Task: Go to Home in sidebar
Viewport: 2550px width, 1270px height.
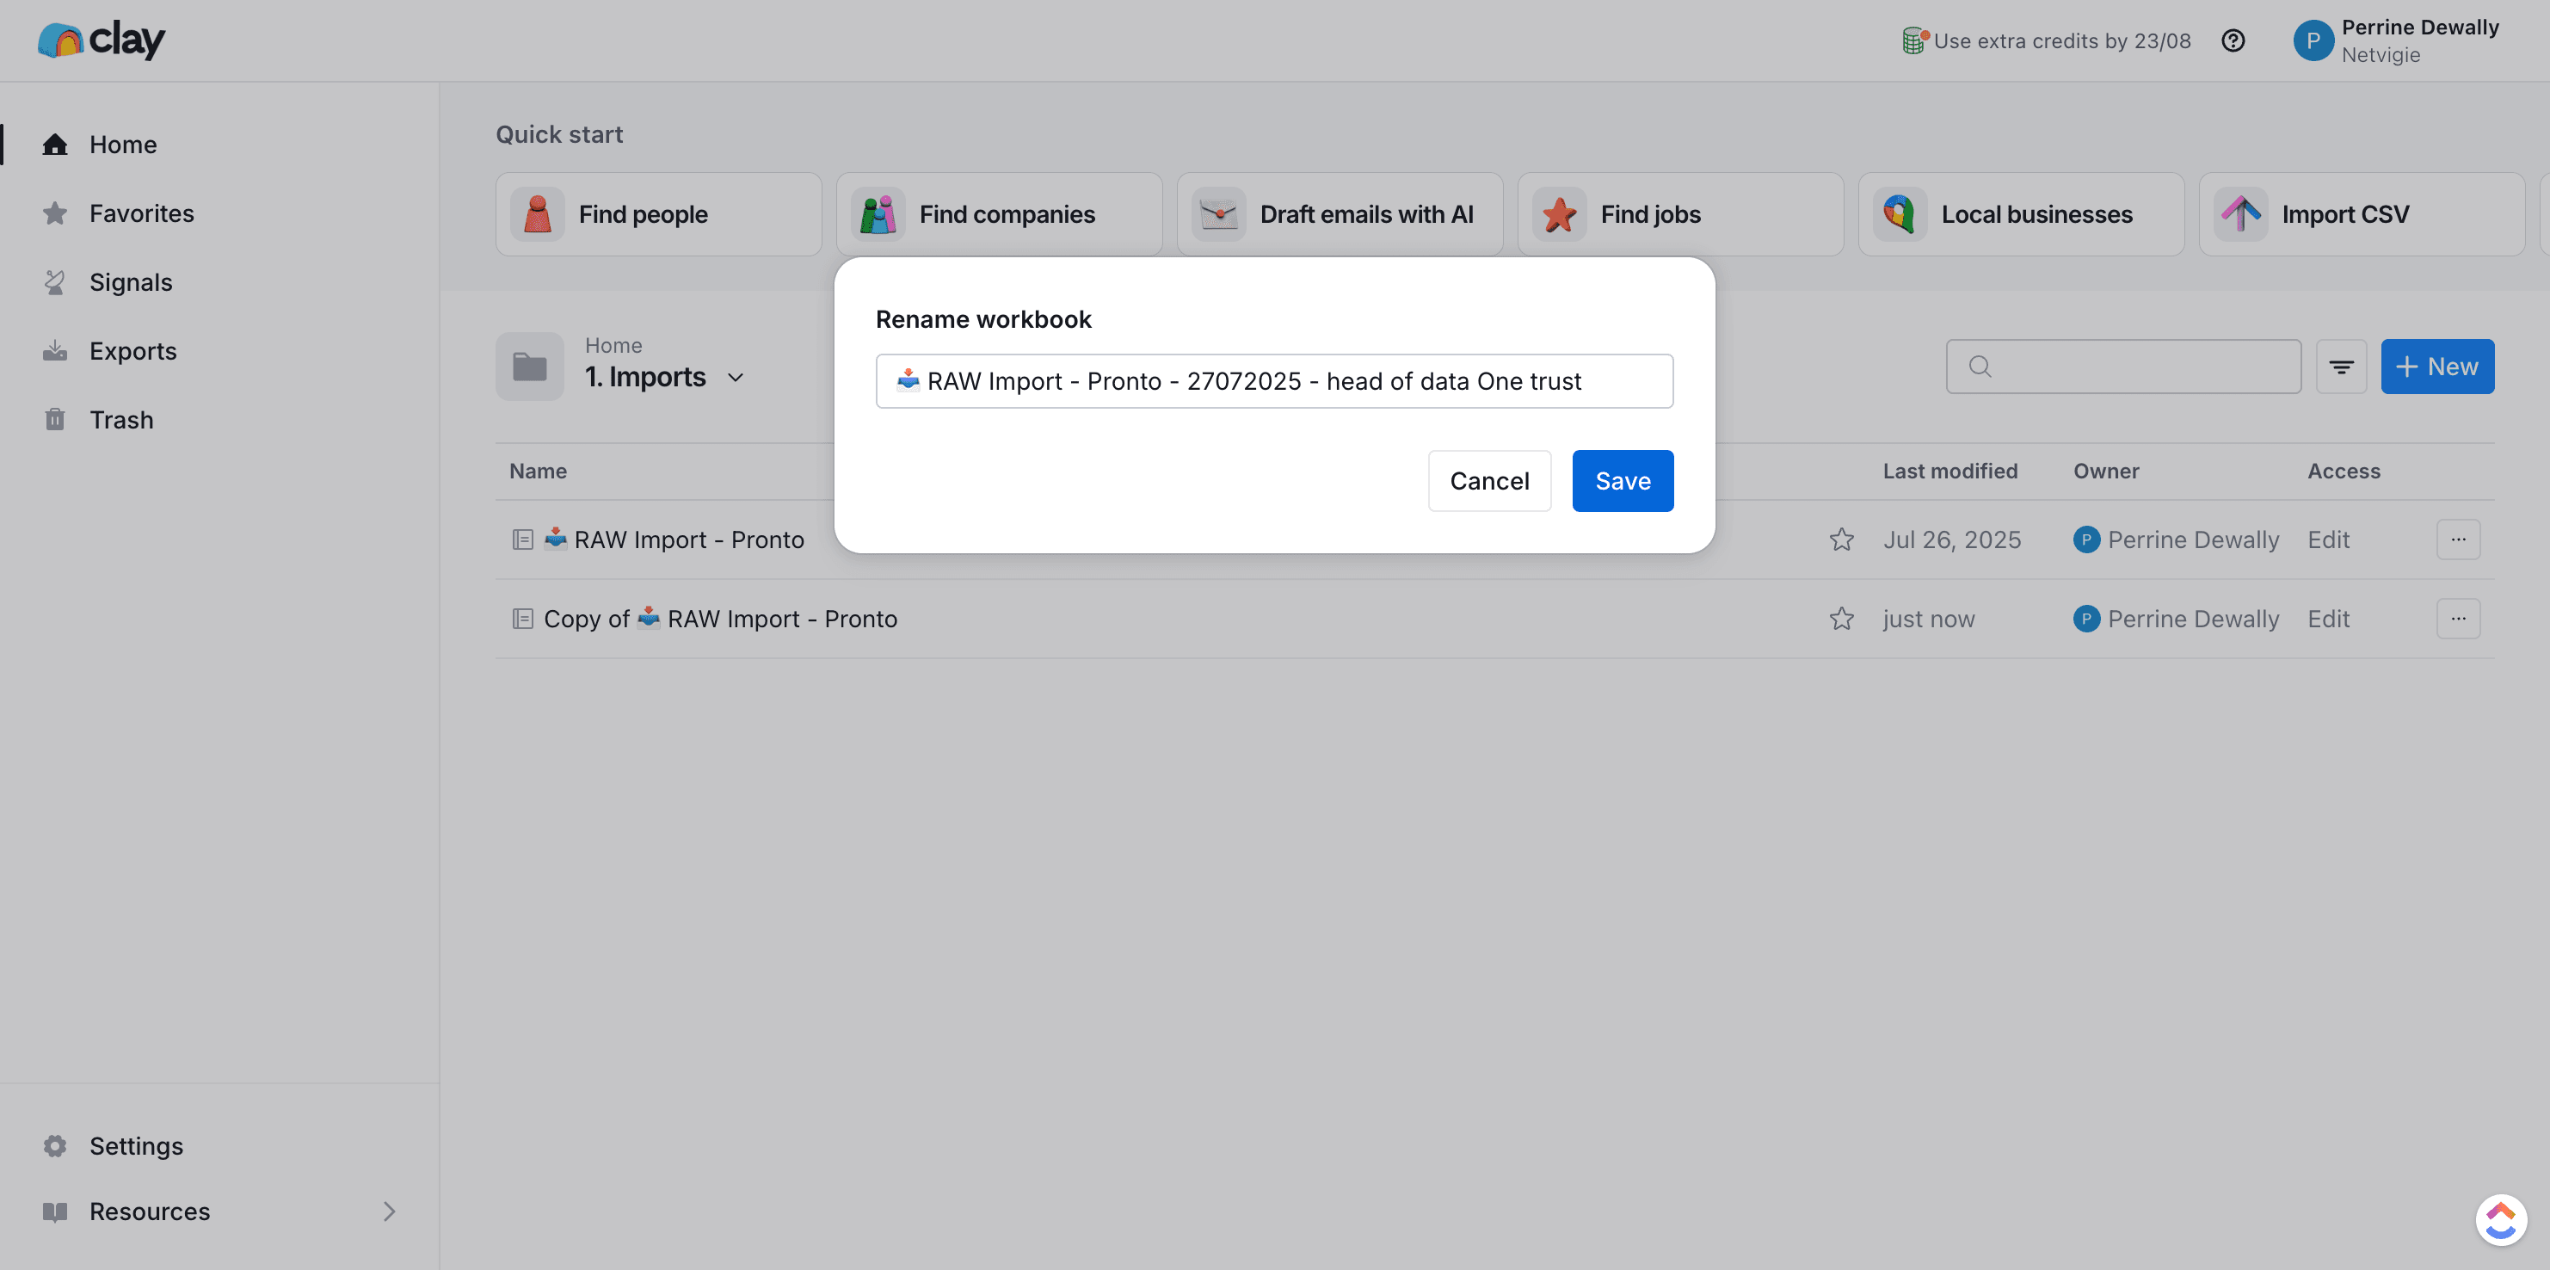Action: (x=123, y=145)
